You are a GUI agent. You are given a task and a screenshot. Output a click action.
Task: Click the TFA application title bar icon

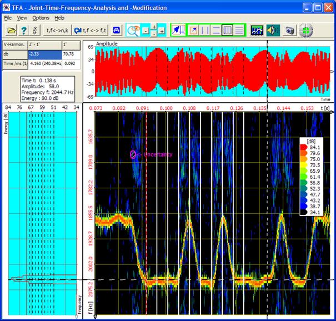tap(6, 7)
